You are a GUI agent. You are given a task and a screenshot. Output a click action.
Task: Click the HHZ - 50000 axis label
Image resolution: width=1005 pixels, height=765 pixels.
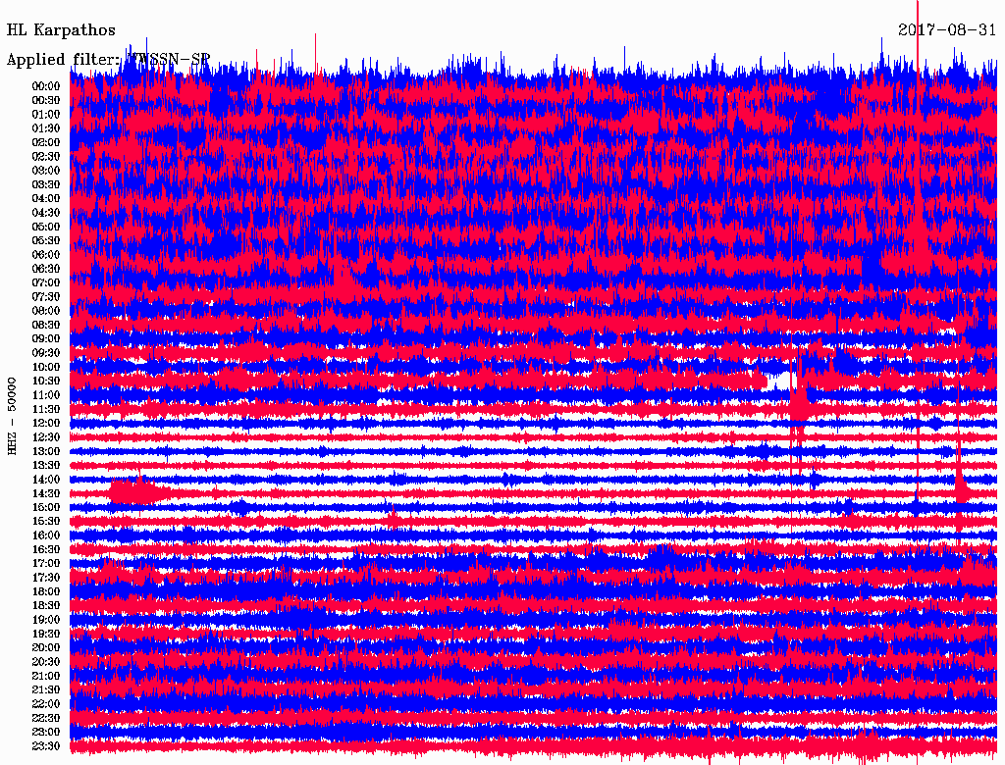[x=13, y=415]
